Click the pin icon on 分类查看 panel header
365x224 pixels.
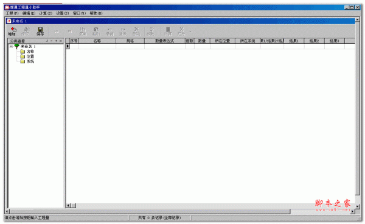(47, 41)
